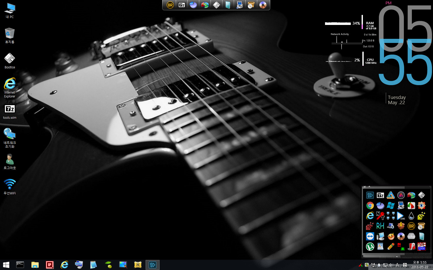The image size is (433, 270).
Task: Open the red dotted square taskbar app
Action: tap(49, 265)
